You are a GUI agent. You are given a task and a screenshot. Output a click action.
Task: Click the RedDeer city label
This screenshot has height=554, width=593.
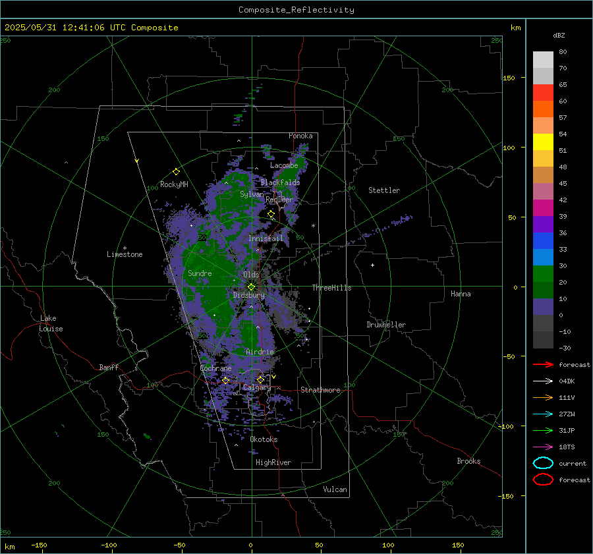click(279, 200)
